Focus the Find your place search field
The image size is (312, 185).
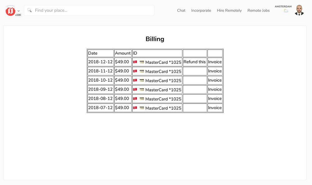pos(89,10)
